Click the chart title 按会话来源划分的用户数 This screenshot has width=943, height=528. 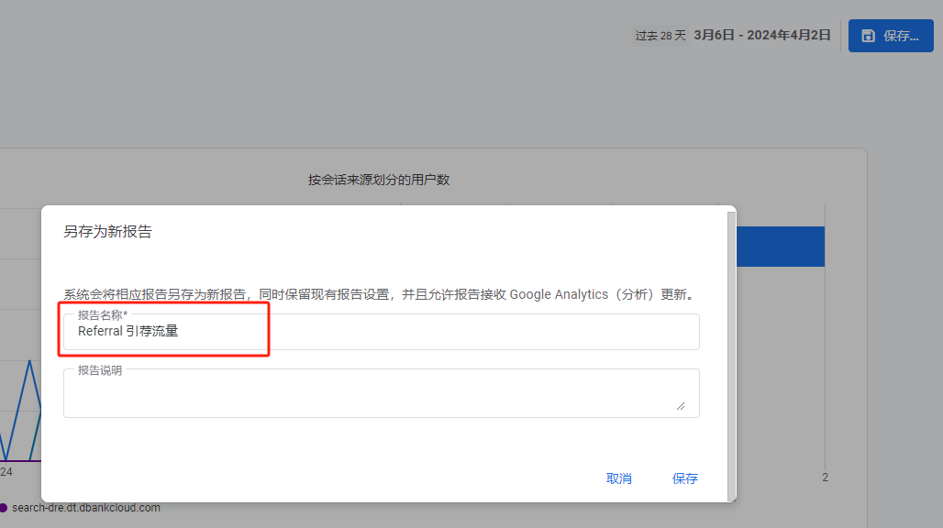(379, 180)
